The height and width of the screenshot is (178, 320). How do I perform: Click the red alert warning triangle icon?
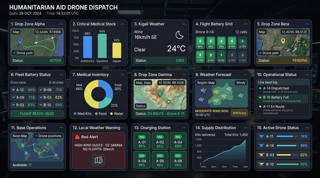[77, 137]
